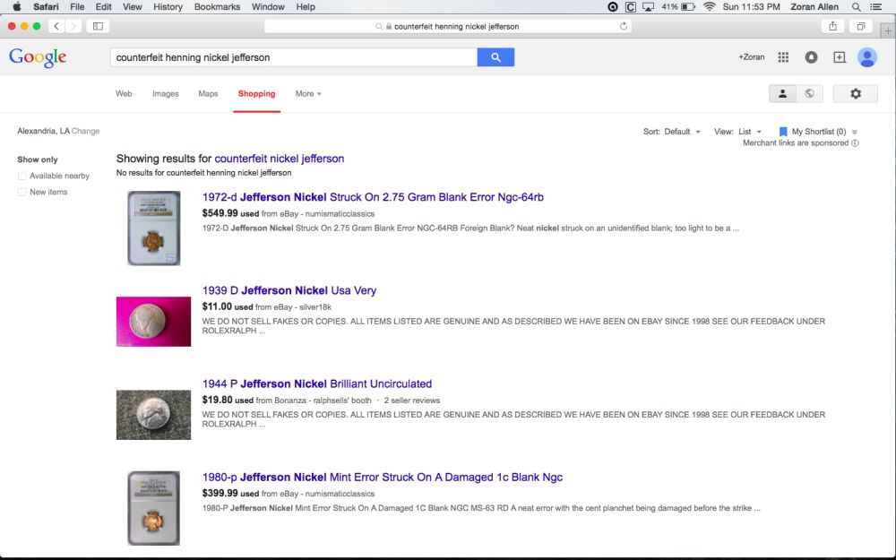
Task: Switch to the Web tab
Action: click(124, 94)
